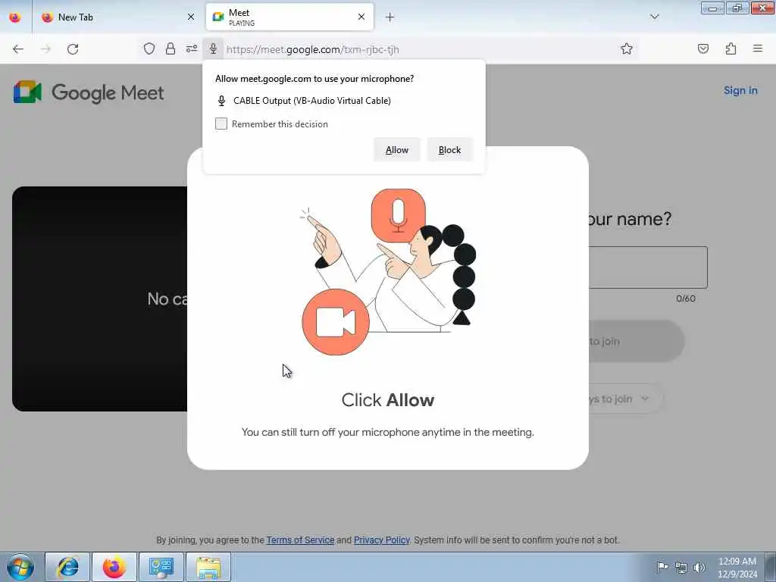Open the Save to Pocket icon
Image resolution: width=776 pixels, height=582 pixels.
[703, 48]
